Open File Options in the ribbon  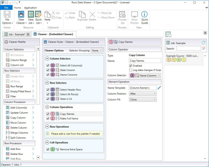tap(7, 18)
